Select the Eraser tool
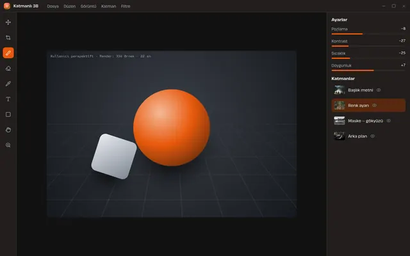The image size is (410, 256). (8, 68)
